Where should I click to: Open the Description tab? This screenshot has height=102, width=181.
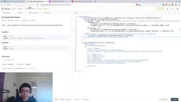click(7, 13)
